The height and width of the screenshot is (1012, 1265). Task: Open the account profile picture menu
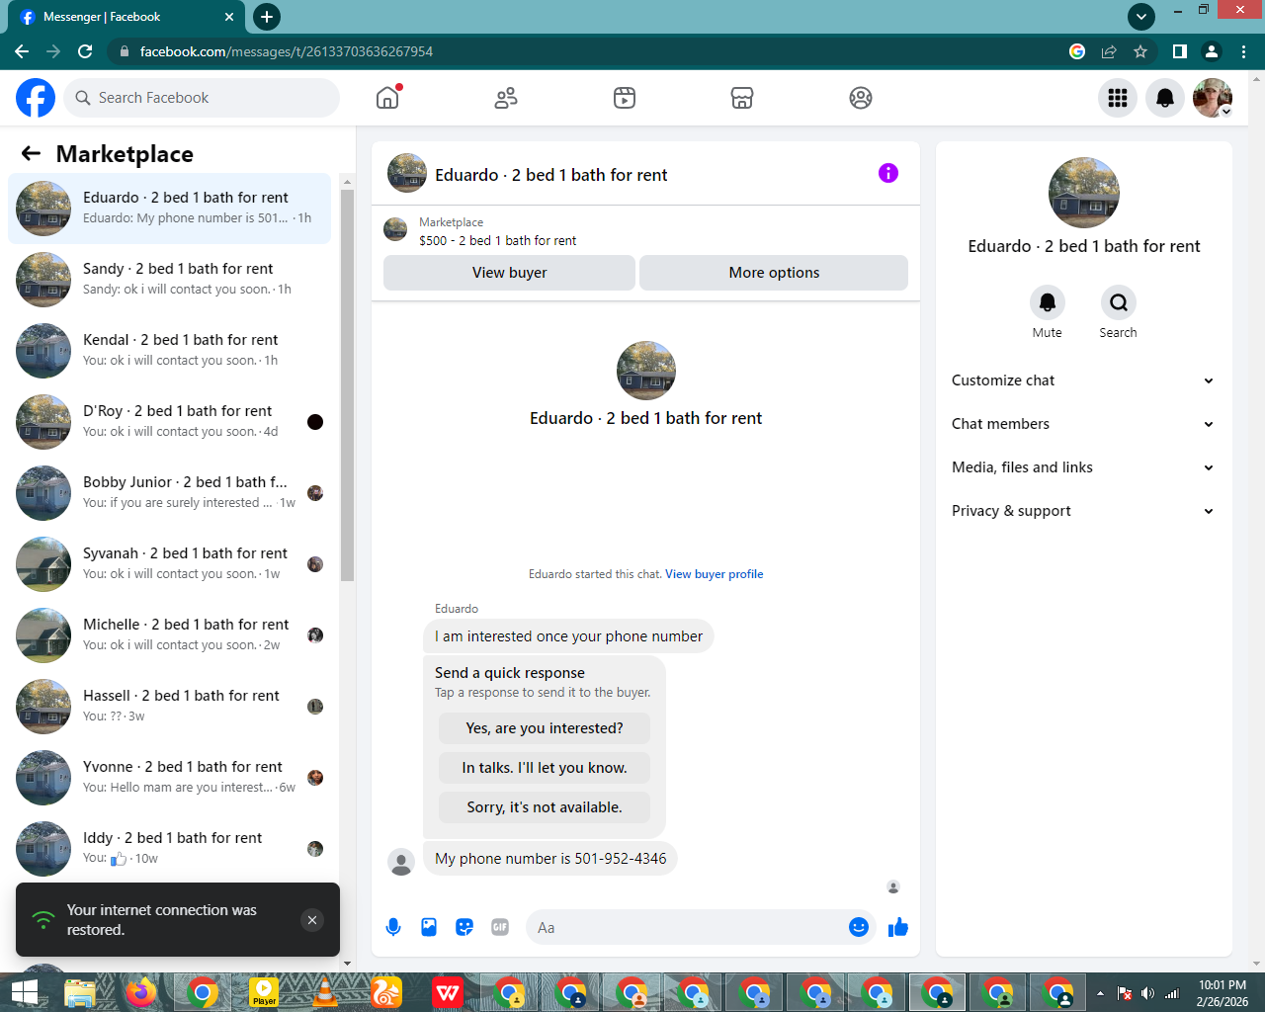click(1213, 98)
